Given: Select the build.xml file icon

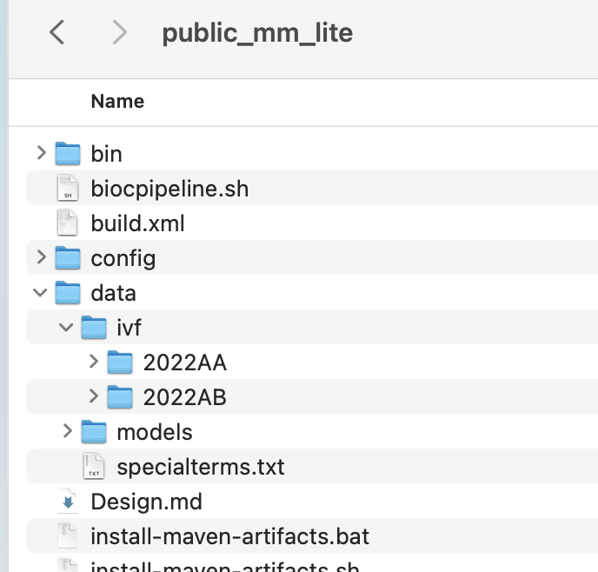Looking at the screenshot, I should click(x=68, y=223).
